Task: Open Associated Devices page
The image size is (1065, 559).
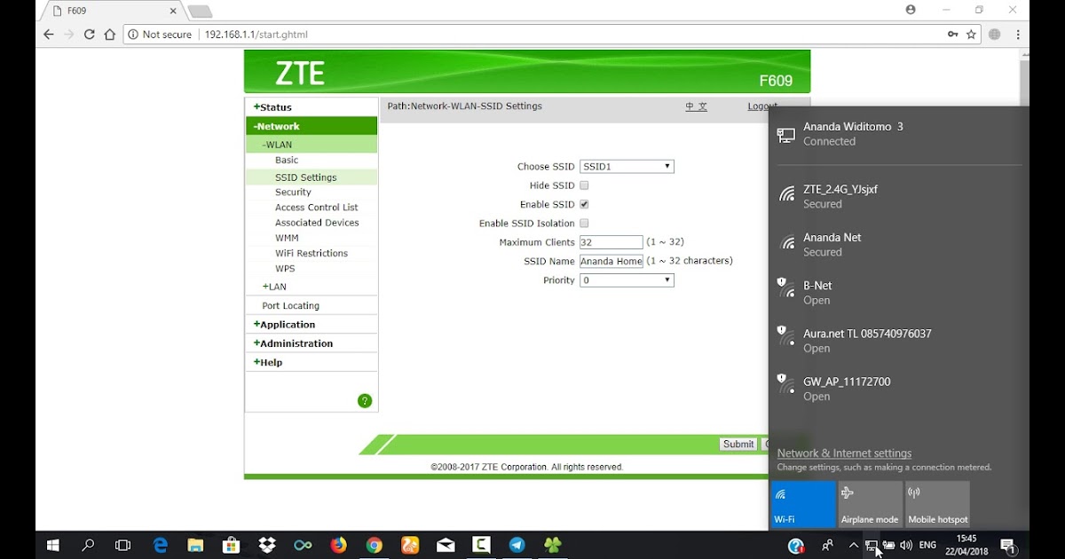Action: click(x=317, y=223)
